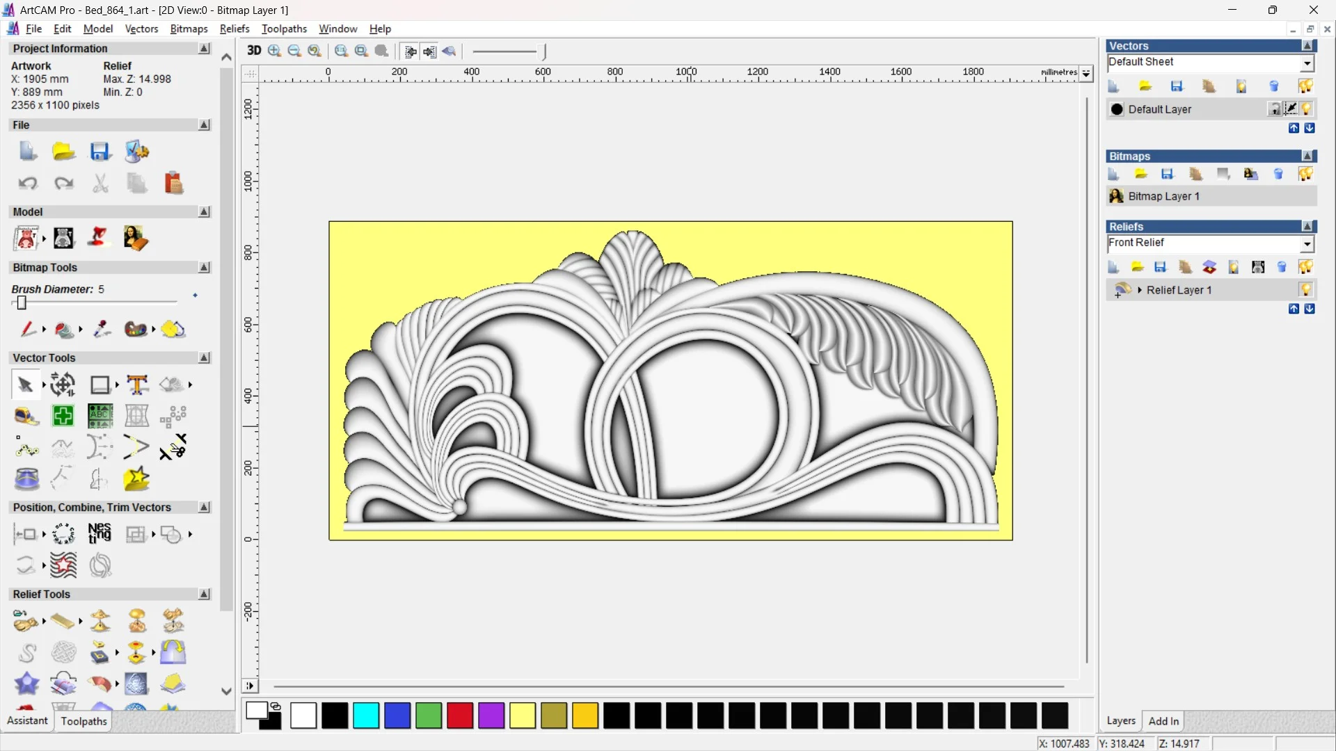Click the zoom in magnifier icon
The image size is (1336, 751).
pos(274,51)
